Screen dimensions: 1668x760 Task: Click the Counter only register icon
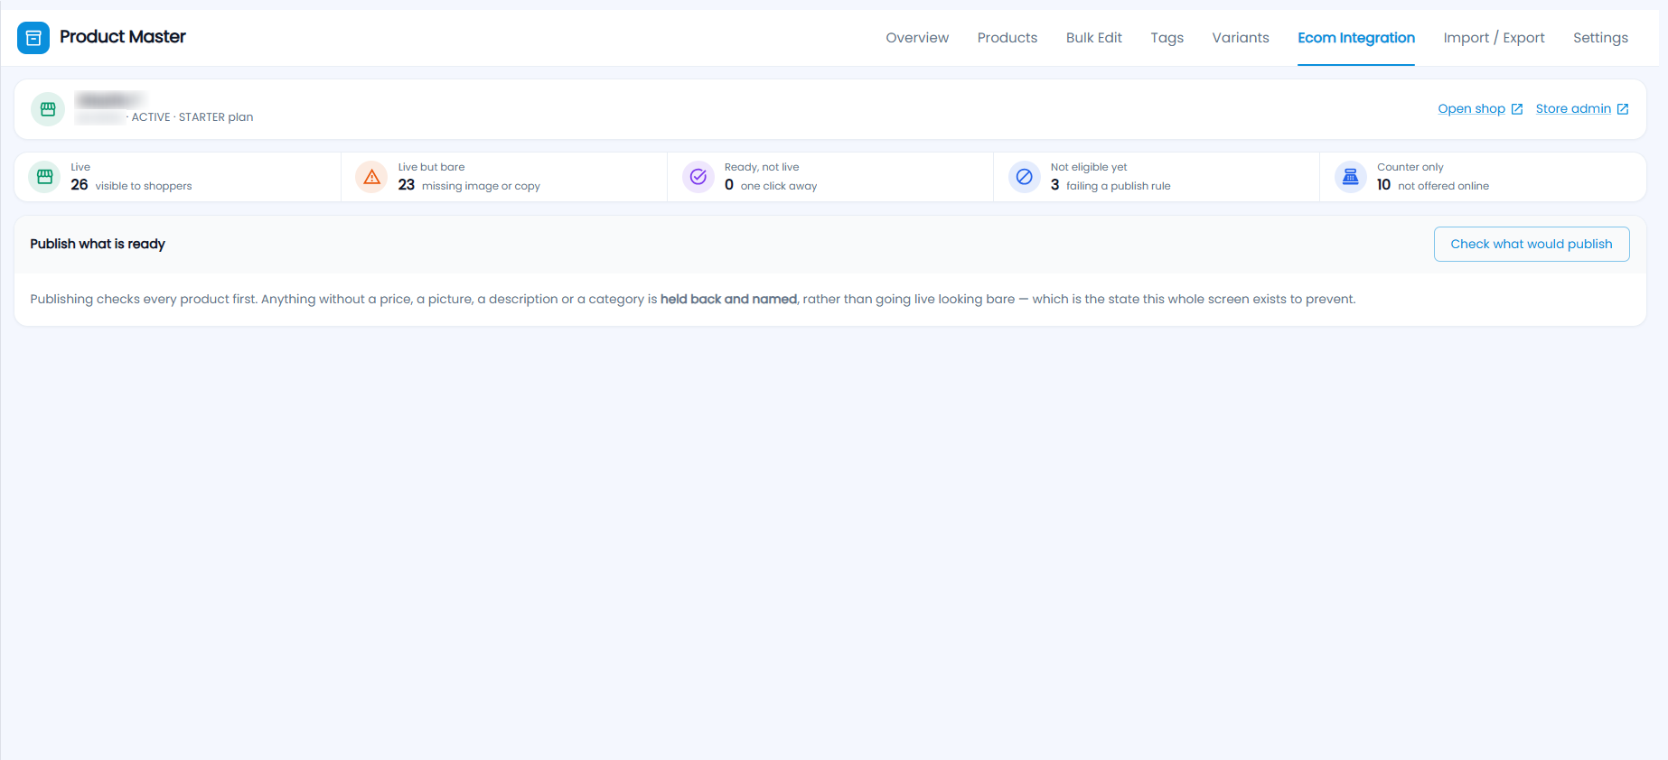coord(1351,177)
